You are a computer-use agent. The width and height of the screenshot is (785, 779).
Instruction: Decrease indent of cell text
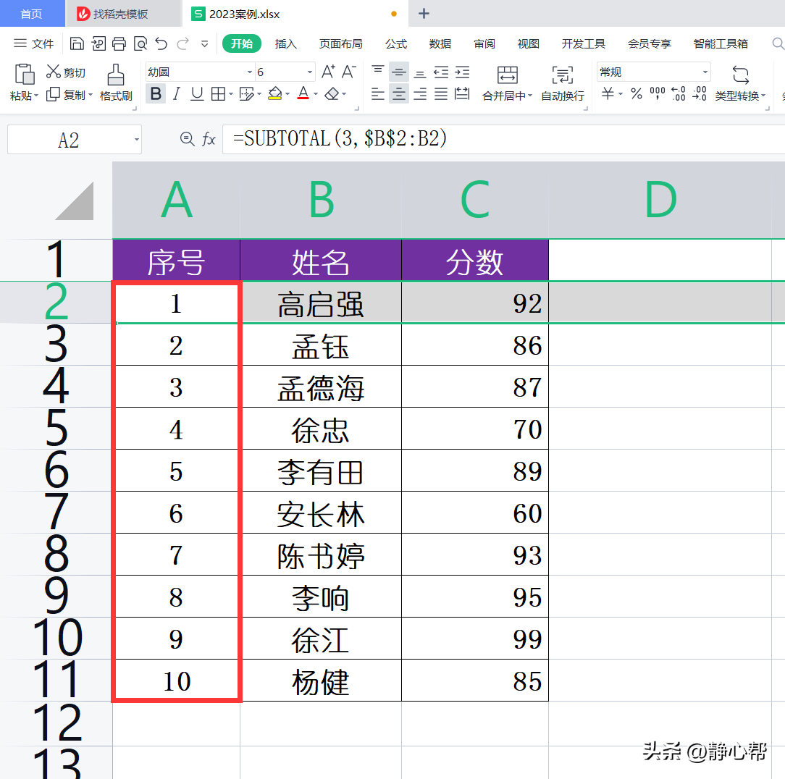441,72
